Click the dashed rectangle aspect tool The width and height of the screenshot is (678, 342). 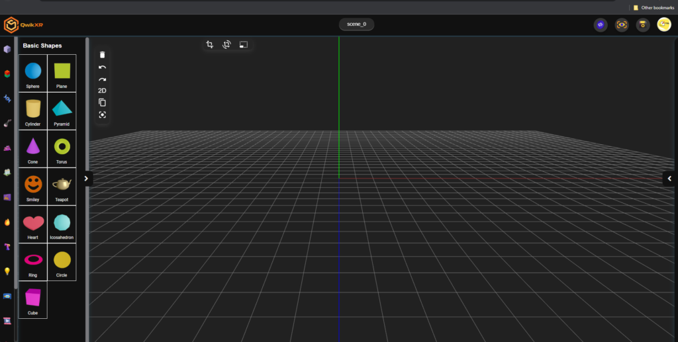(244, 44)
